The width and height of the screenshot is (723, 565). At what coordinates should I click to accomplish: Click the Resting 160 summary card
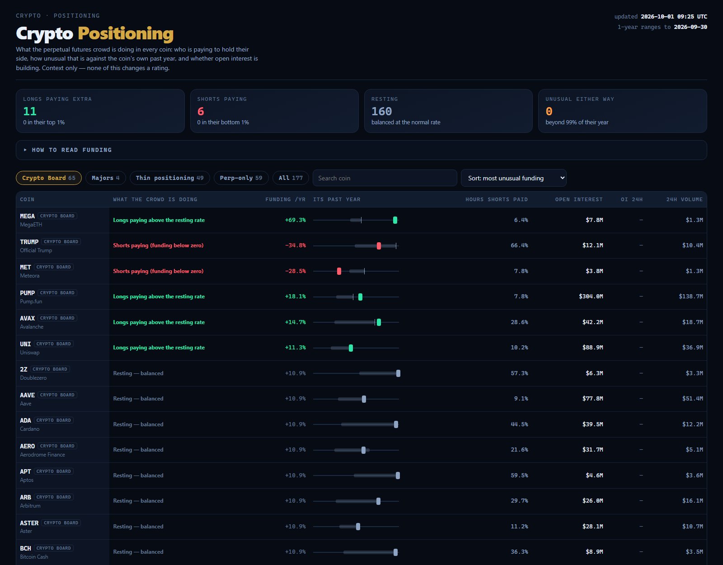(448, 111)
